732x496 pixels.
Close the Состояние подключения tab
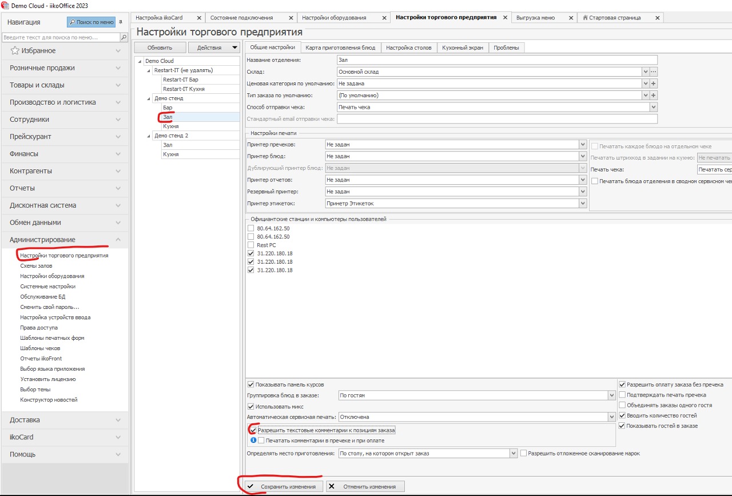point(291,18)
